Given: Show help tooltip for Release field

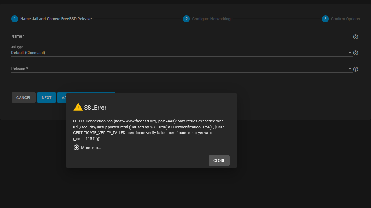Looking at the screenshot, I should [x=355, y=69].
